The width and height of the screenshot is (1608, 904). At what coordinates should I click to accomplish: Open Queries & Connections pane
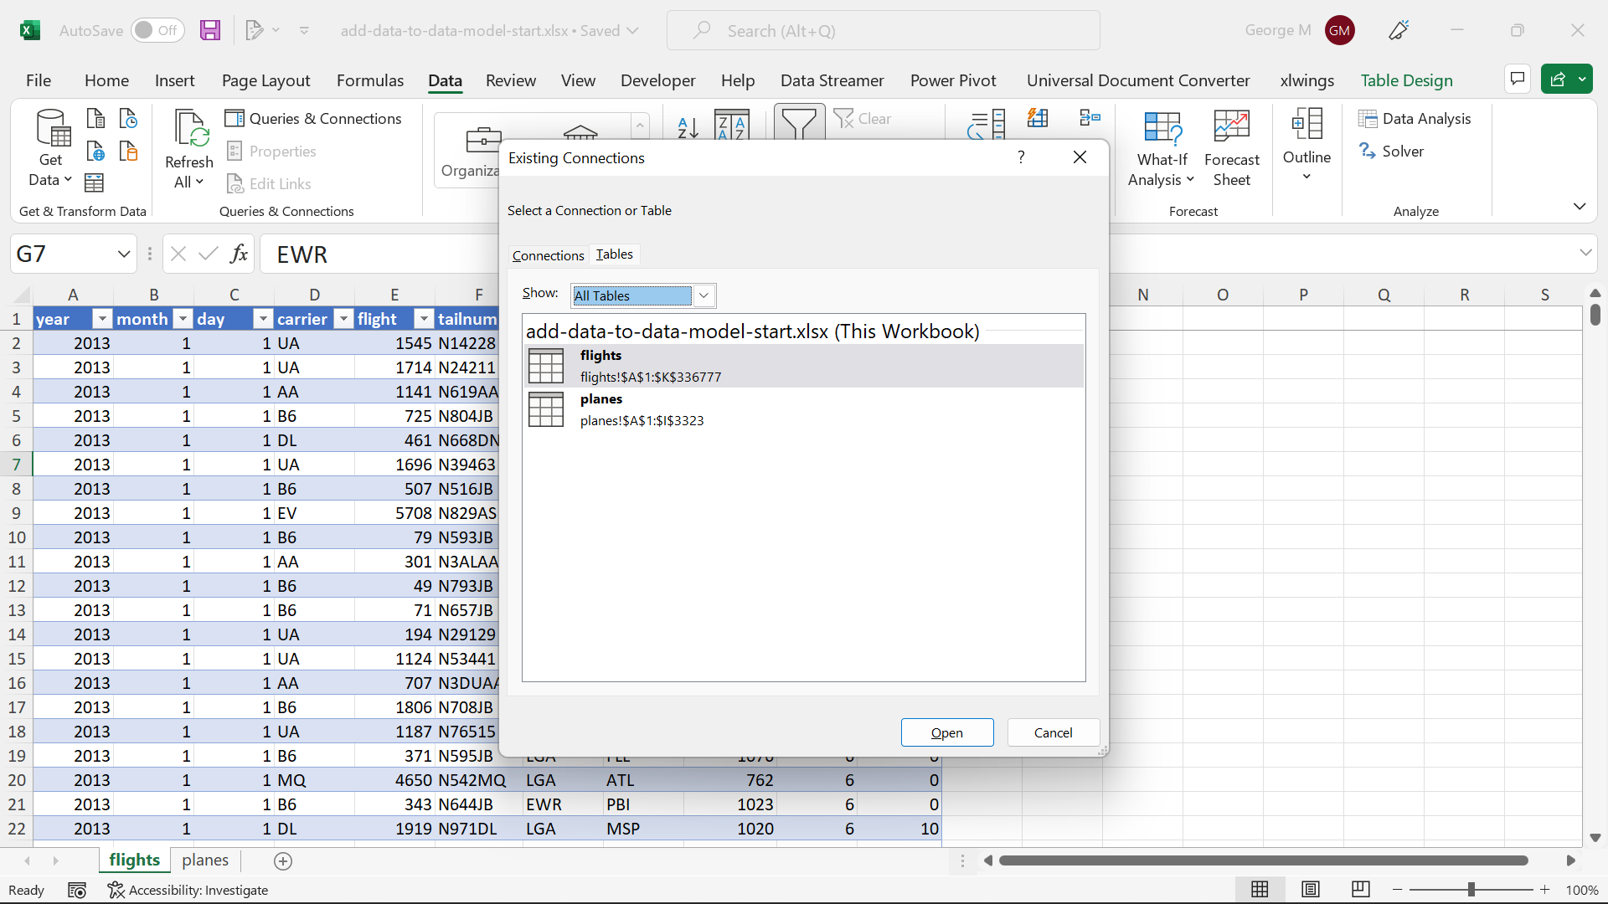[x=314, y=119]
